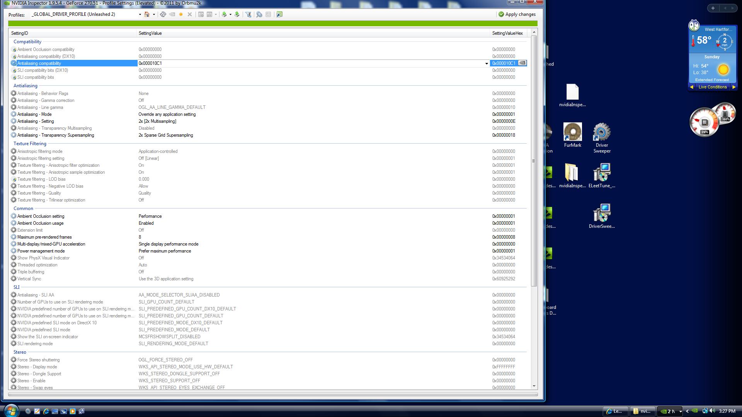Open the Windows Start orb
Viewport: 742px width, 417px height.
click(x=11, y=410)
